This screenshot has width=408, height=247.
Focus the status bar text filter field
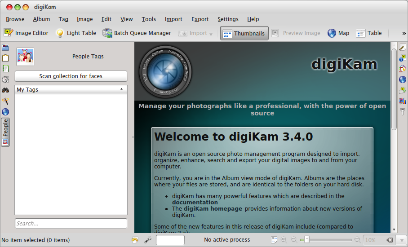(170, 240)
